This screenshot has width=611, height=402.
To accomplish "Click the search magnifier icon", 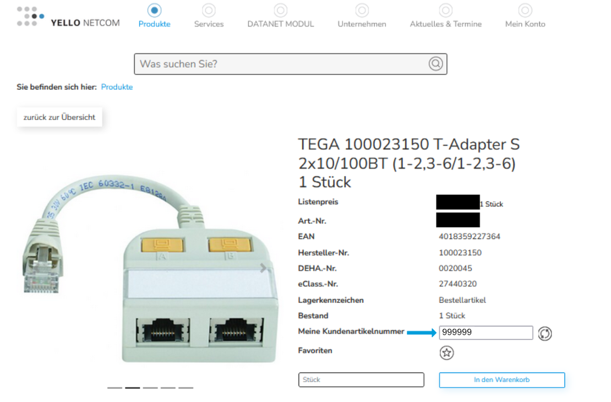I will [435, 63].
